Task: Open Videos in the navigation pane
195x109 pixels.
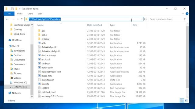Action: (x=17, y=78)
